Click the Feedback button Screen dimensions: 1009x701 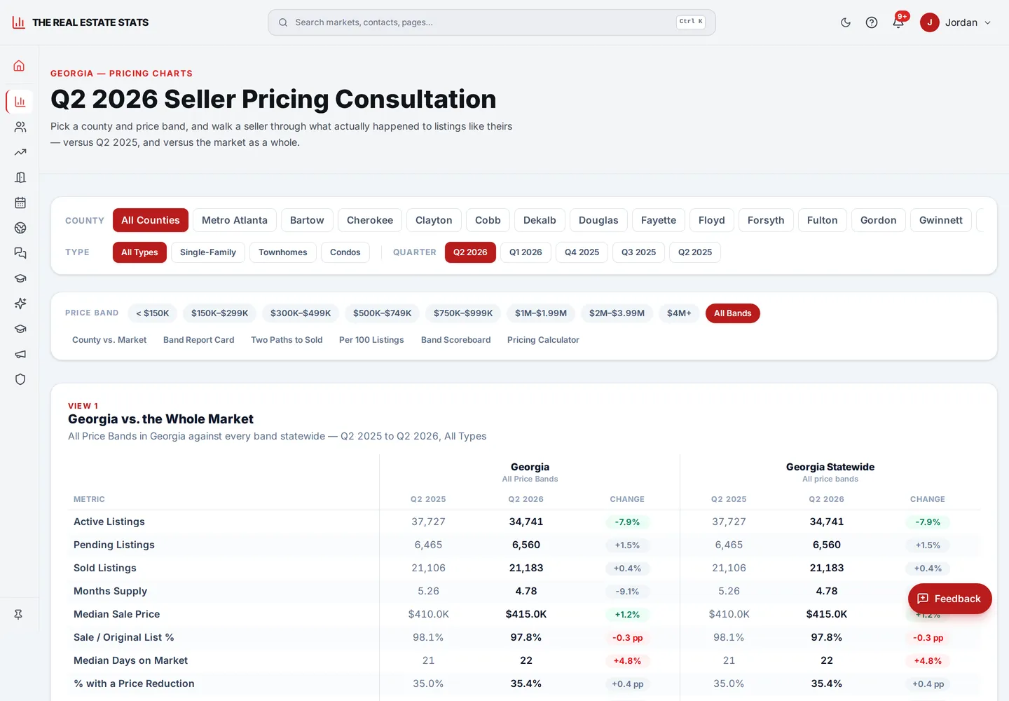[x=950, y=599]
